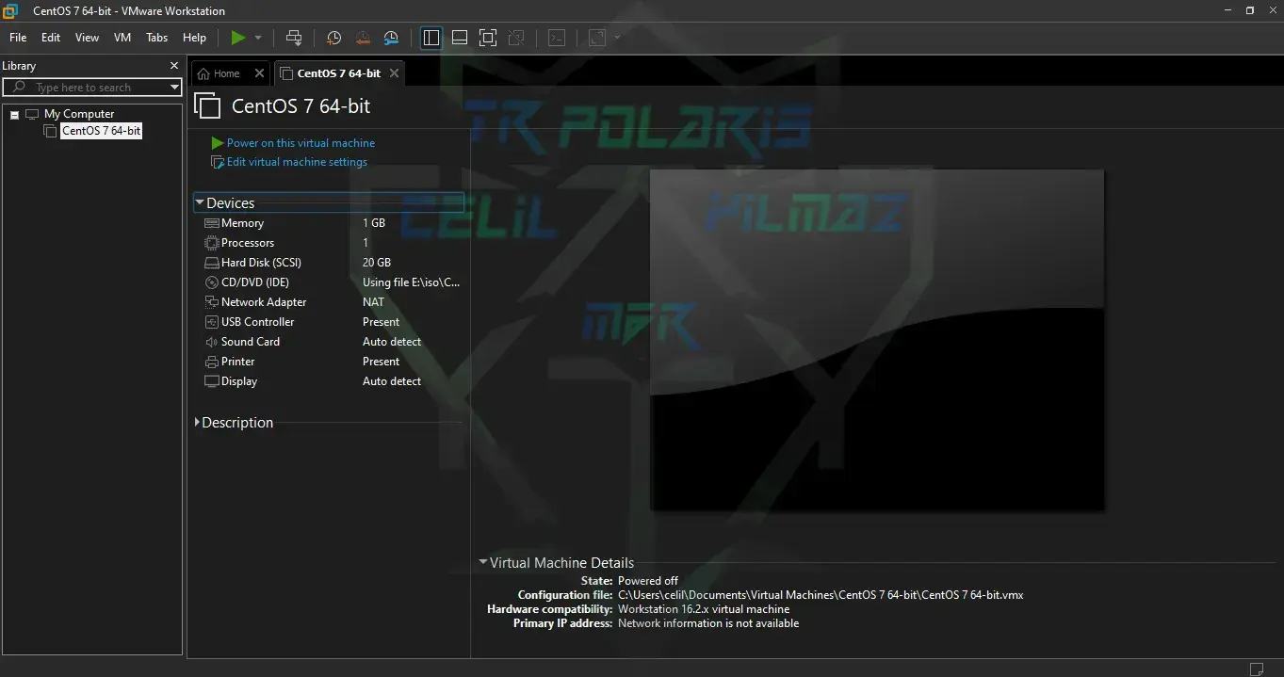Open the library search dropdown arrow
The width and height of the screenshot is (1284, 677).
click(174, 88)
